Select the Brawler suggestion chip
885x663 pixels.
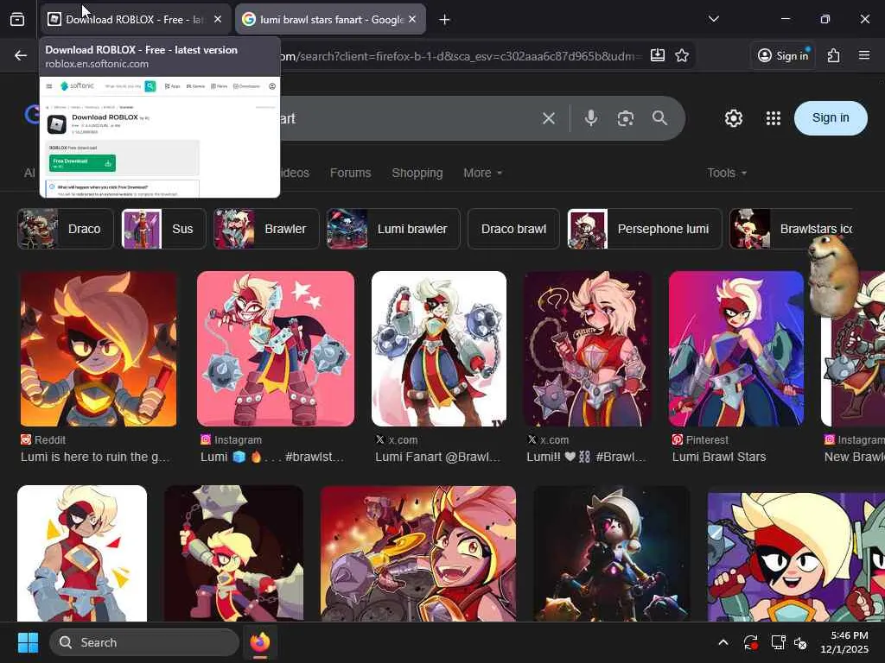click(x=266, y=229)
